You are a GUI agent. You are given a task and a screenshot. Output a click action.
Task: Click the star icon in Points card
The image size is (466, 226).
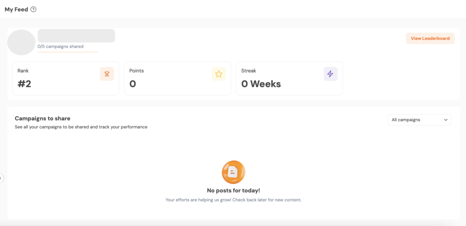tap(218, 74)
